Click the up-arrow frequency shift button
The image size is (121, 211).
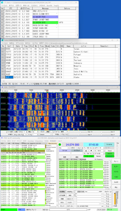86,151
